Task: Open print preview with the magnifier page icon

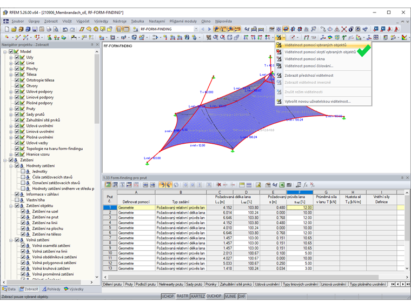Action: (x=56, y=29)
